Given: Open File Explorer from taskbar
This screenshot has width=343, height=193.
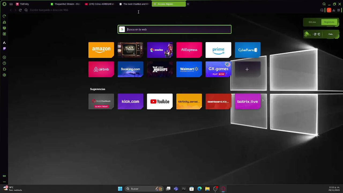Looking at the screenshot, I should pos(207,189).
